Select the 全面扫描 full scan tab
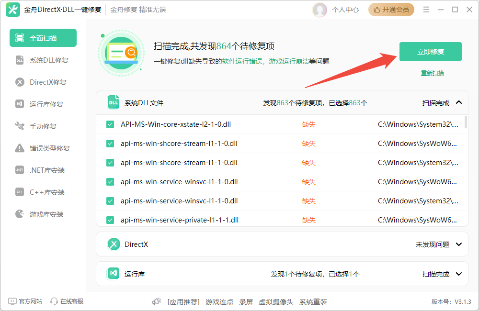 tap(43, 38)
